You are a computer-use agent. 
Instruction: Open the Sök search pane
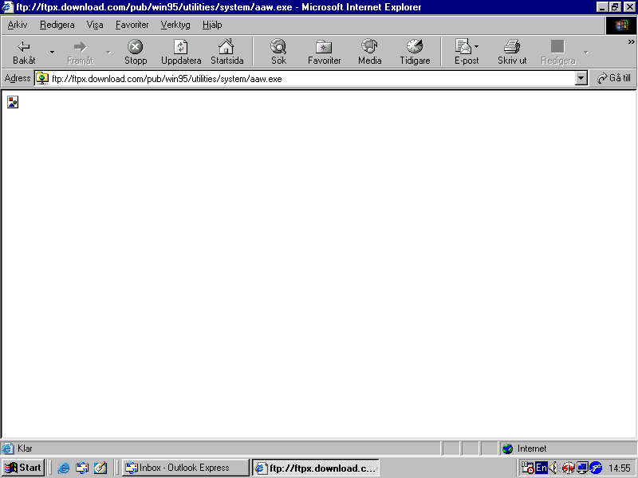point(278,52)
